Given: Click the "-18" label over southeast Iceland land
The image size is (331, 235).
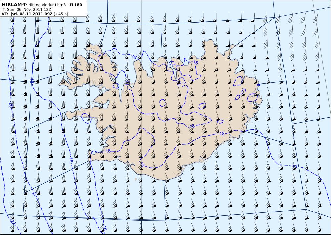Looking at the screenshot, I should 221,134.
